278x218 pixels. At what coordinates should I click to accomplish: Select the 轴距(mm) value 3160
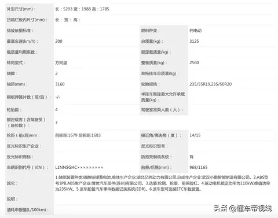(60, 84)
